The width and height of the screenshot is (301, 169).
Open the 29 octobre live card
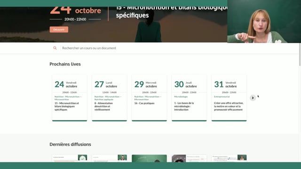click(149, 98)
